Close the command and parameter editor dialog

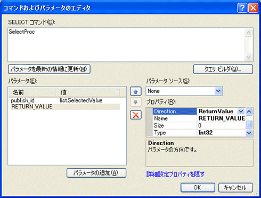(253, 8)
